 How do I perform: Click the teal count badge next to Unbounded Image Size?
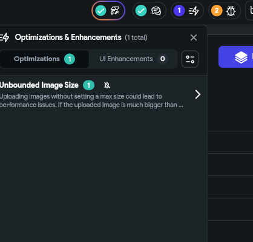(88, 85)
